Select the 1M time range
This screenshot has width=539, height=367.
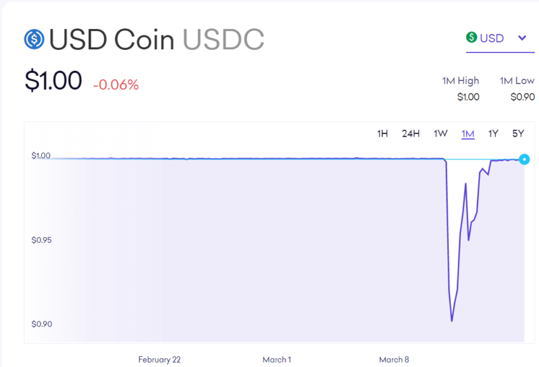[x=468, y=134]
